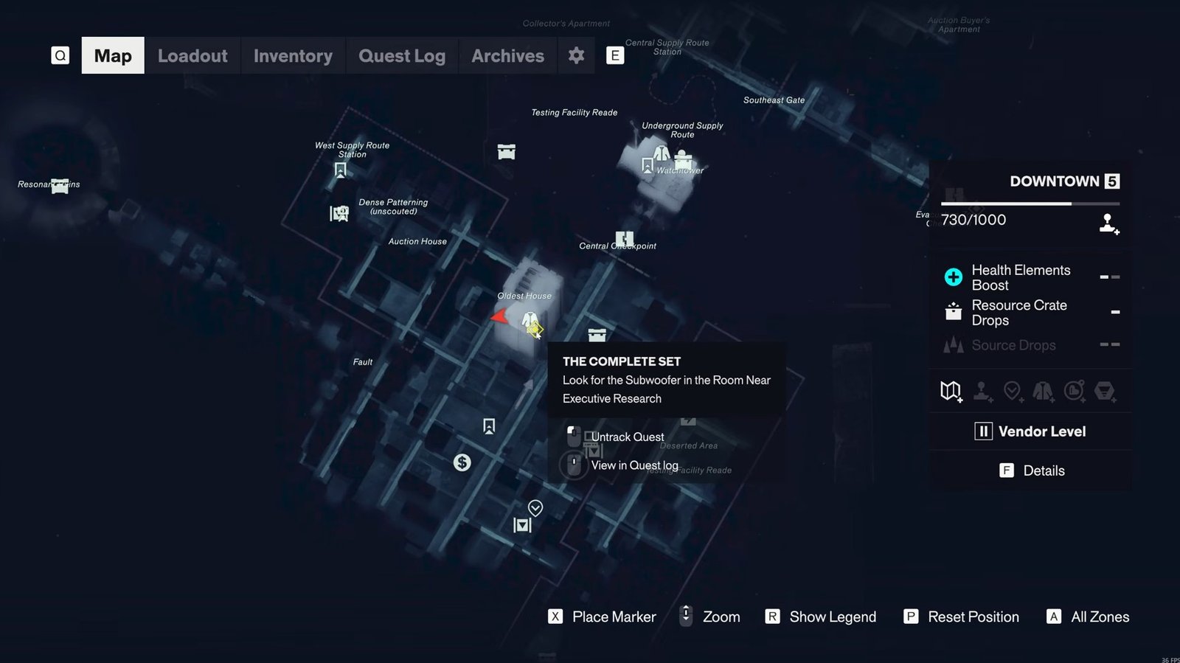Click the red player position arrow
The width and height of the screenshot is (1180, 663).
point(500,317)
